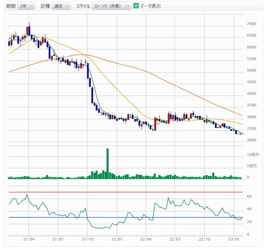
Task: Click the 22/07 date axis label
Action: 175,239
